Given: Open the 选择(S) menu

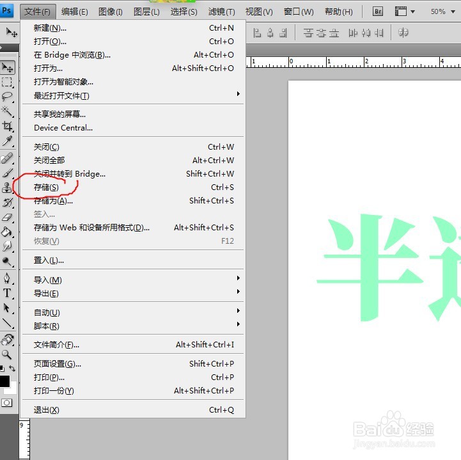Looking at the screenshot, I should [184, 12].
